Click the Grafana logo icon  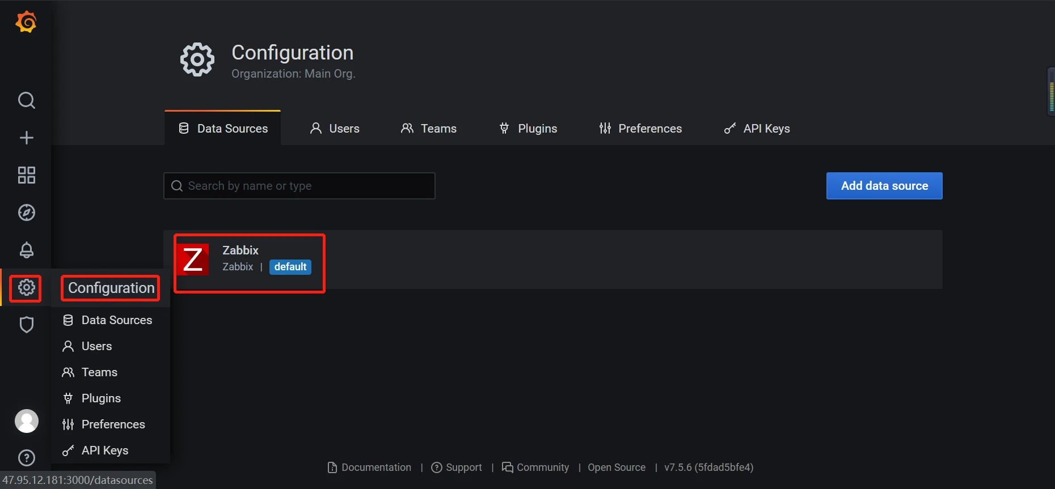tap(26, 22)
